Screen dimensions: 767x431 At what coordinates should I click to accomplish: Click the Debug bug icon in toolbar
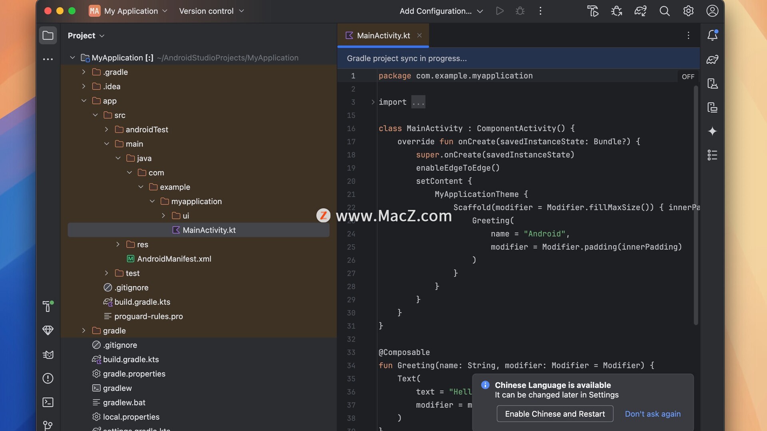[x=520, y=11]
